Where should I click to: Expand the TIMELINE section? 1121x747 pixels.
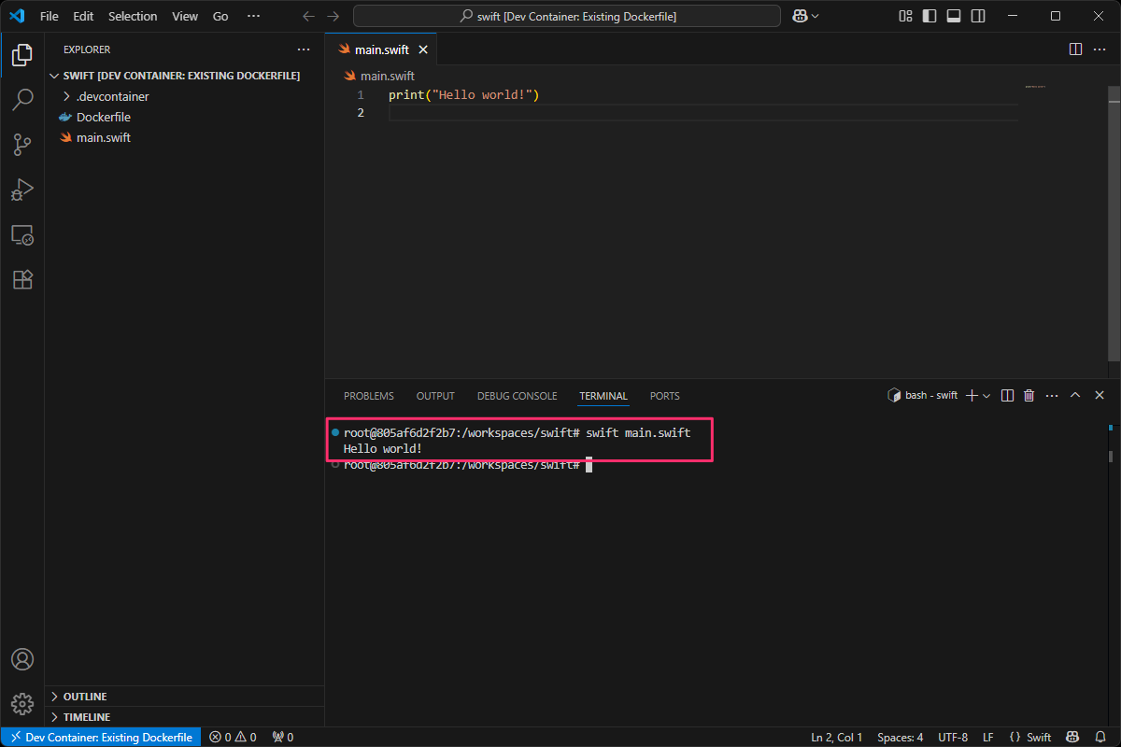[x=184, y=717]
